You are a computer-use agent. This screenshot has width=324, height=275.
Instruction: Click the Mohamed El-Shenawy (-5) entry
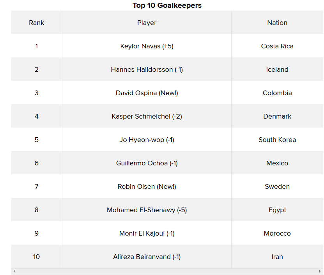click(x=147, y=209)
